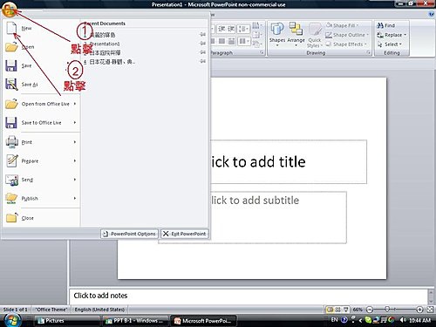Click zoom out minus button
Image resolution: width=436 pixels, height=327 pixels.
(370, 310)
